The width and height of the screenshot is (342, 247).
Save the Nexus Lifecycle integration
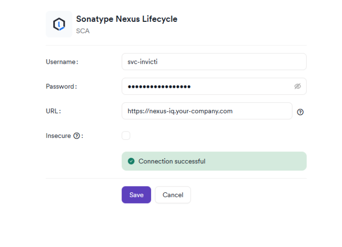[136, 195]
